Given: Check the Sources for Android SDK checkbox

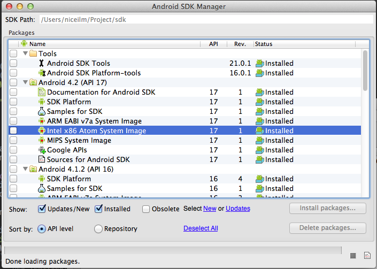Looking at the screenshot, I should 13,159.
